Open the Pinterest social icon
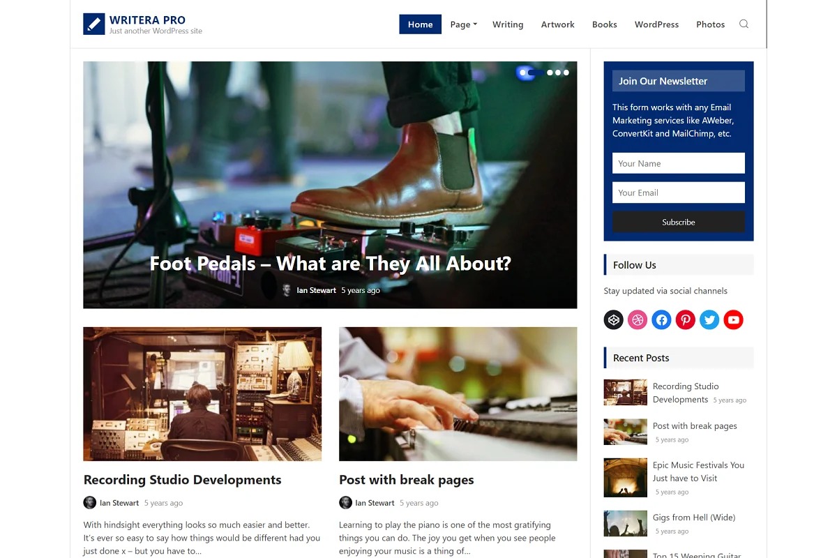This screenshot has width=837, height=558. click(686, 320)
